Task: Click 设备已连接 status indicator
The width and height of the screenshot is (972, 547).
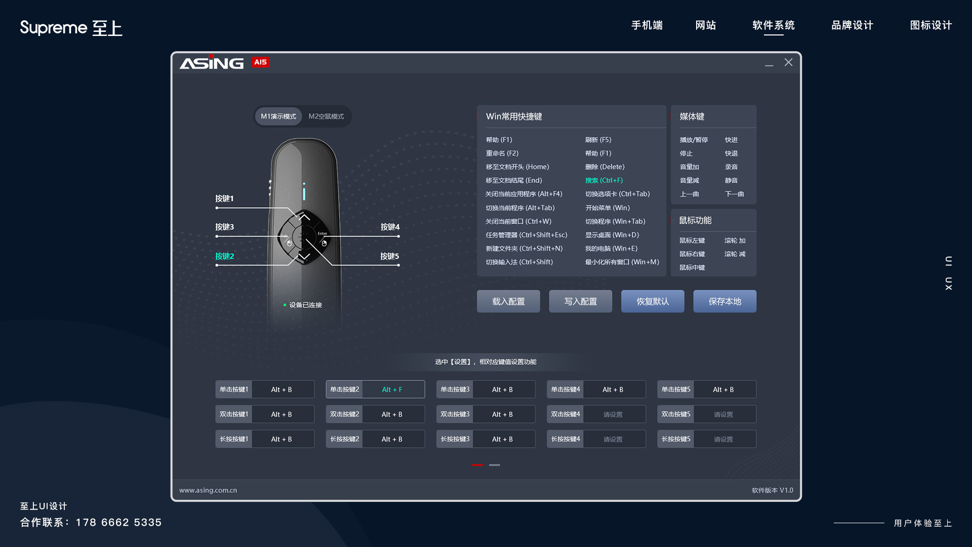Action: (x=303, y=305)
